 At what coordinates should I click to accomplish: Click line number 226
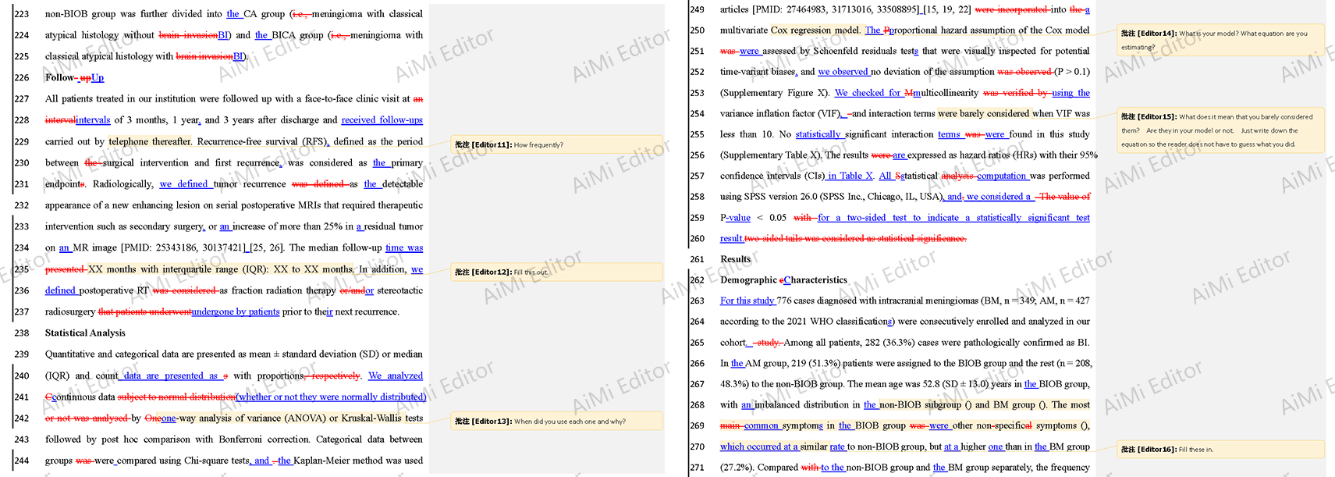[22, 77]
